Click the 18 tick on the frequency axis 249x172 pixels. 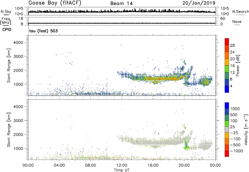[x=21, y=19]
